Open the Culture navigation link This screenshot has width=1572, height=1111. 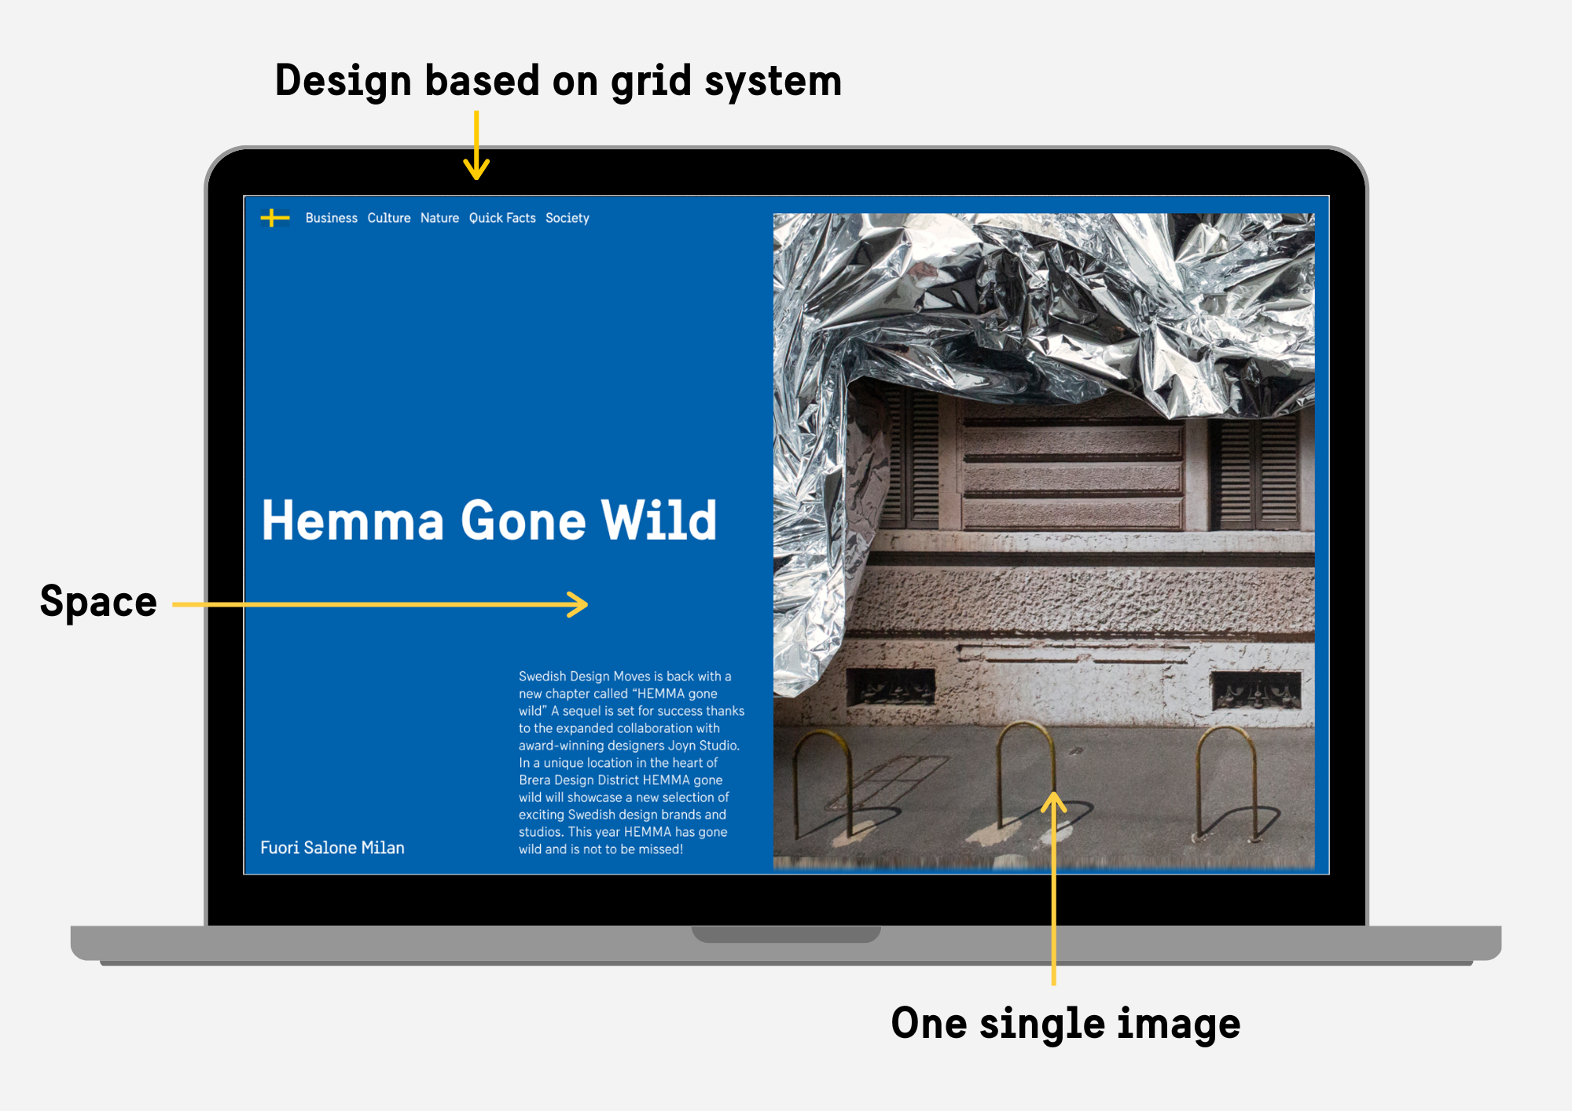[x=389, y=218]
